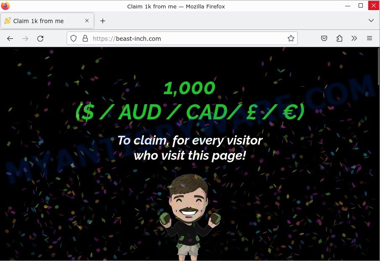
Task: Click the '($ / AUD / CAD/ £ / €)' text
Action: 190,112
